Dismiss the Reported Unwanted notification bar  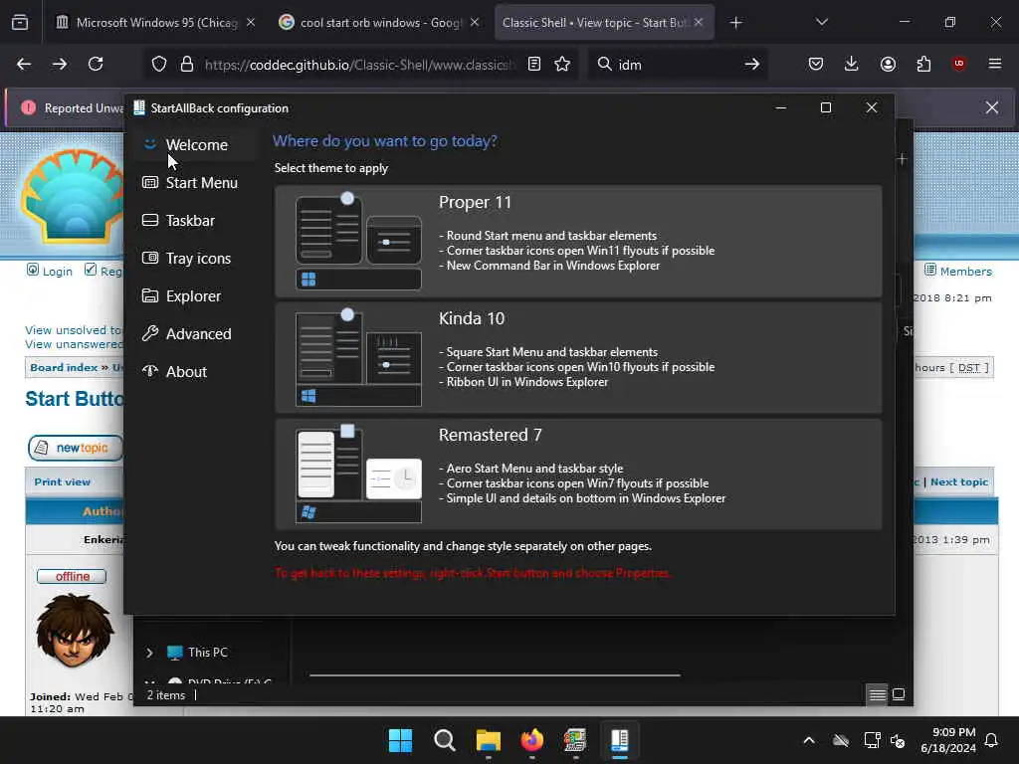pos(992,107)
